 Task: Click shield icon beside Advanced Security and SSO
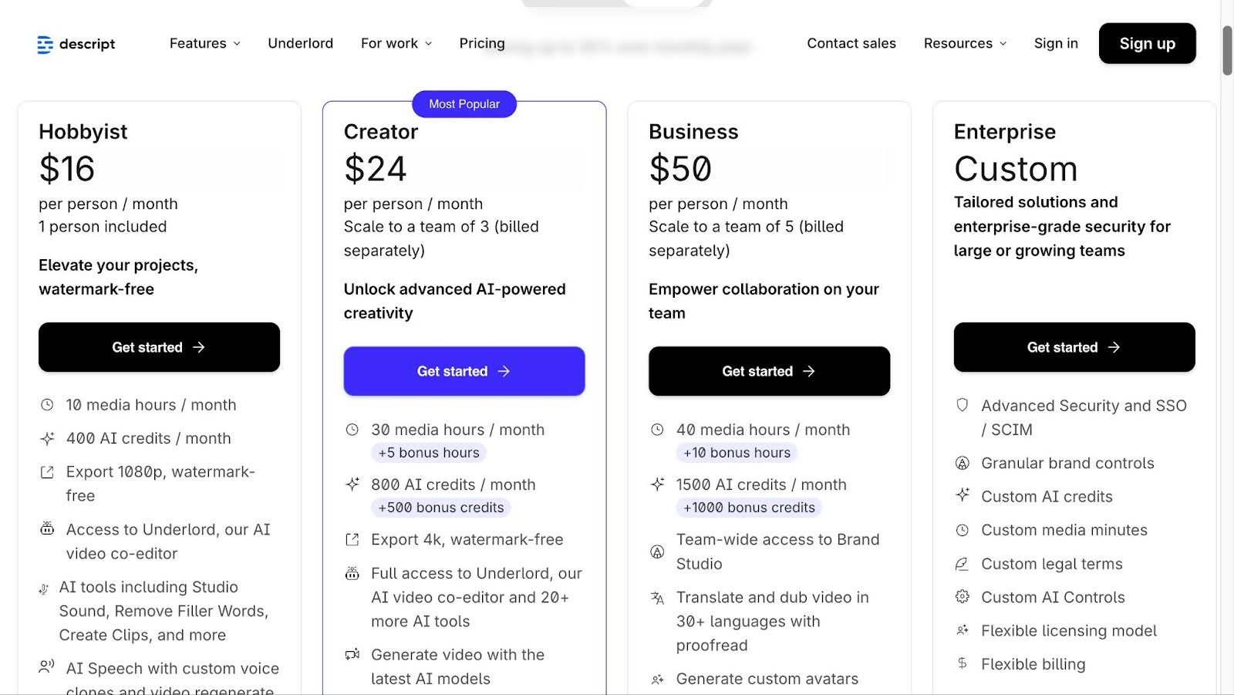coord(963,405)
